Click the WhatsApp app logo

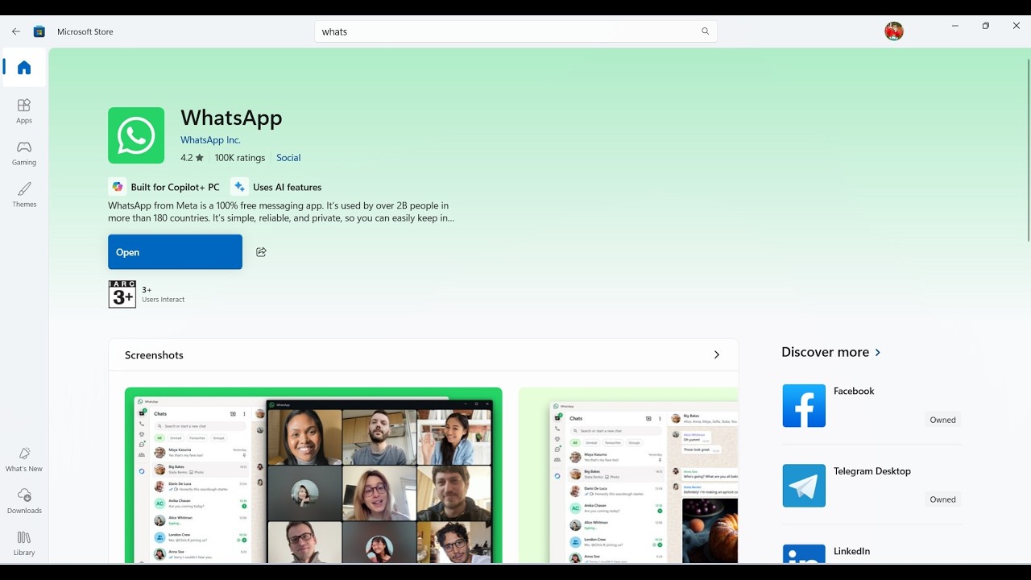pyautogui.click(x=136, y=135)
